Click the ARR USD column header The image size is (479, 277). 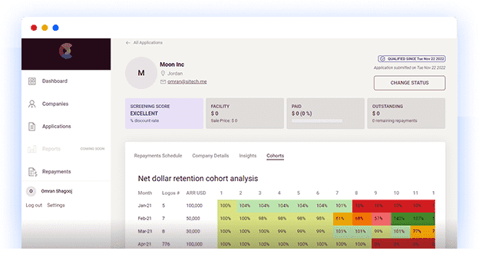(x=196, y=193)
